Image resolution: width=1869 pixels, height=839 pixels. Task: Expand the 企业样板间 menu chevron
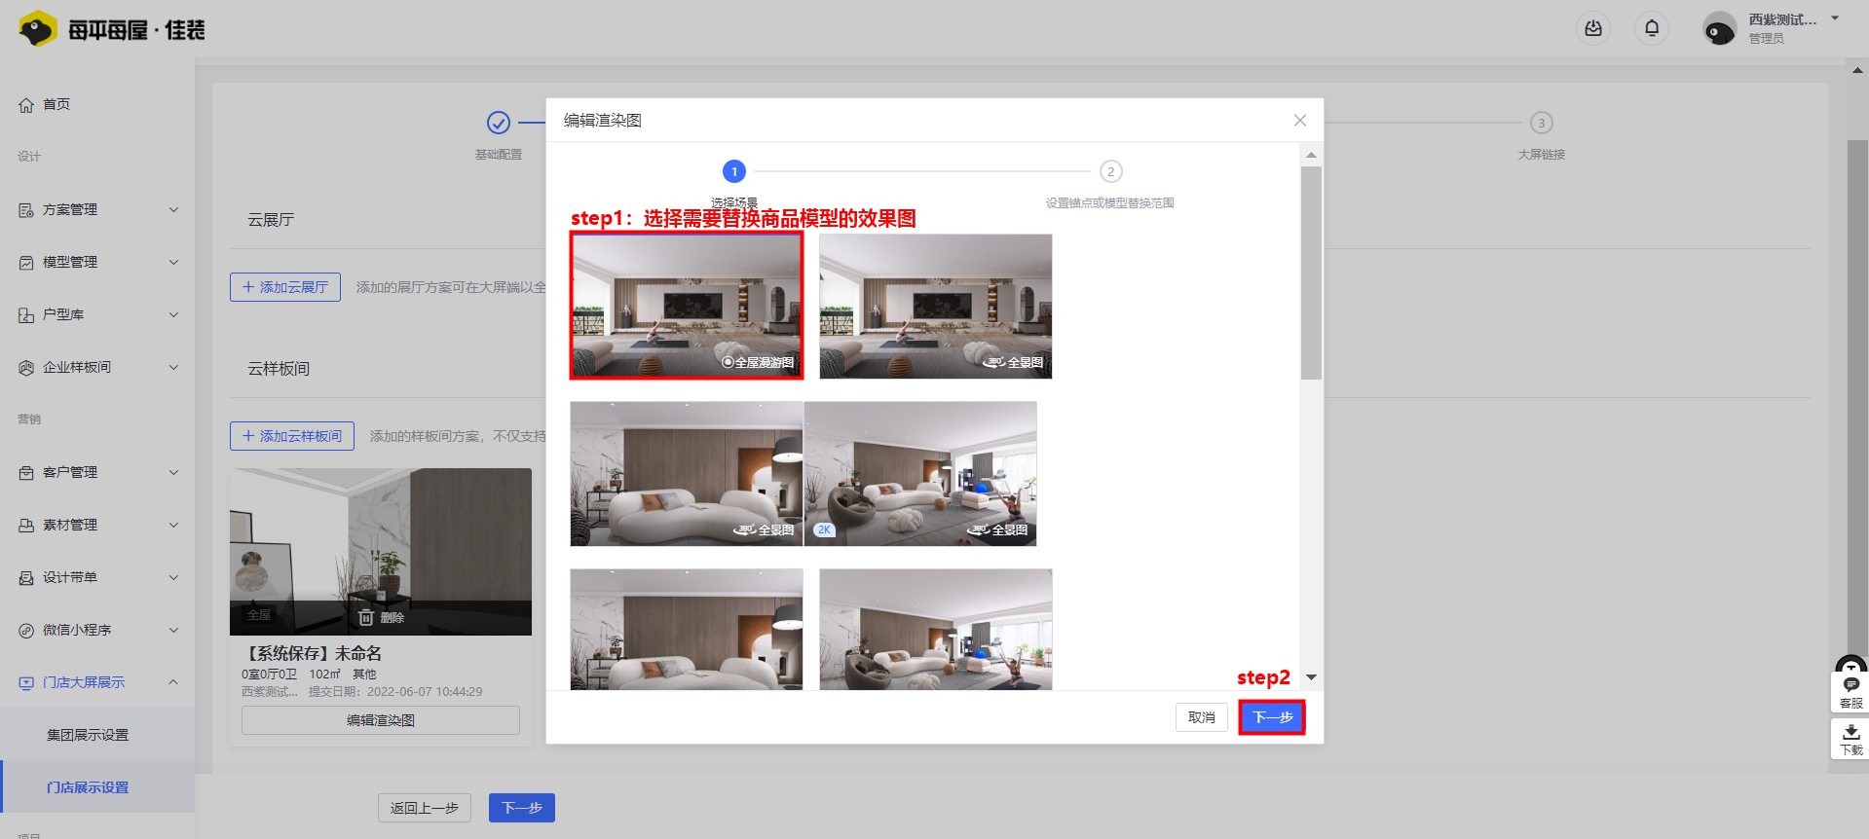click(174, 367)
